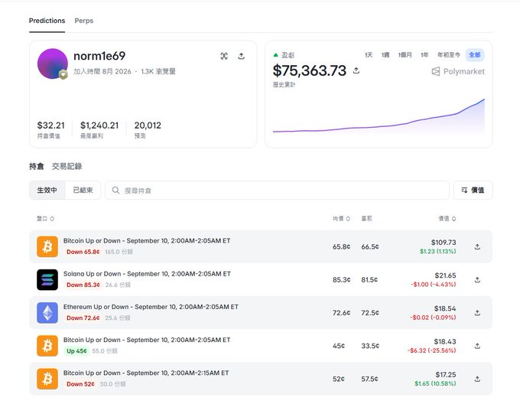Open Solana Up or Down market link

click(147, 274)
